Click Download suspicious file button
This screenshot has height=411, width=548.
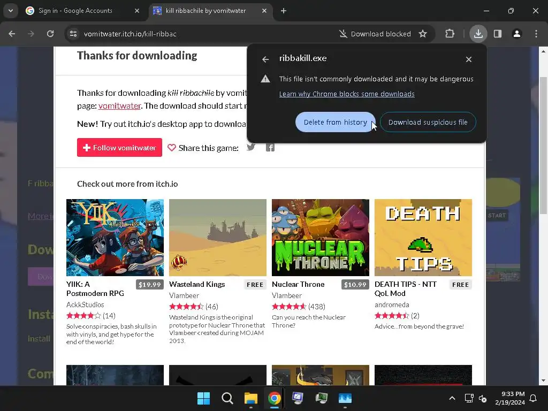coord(428,123)
